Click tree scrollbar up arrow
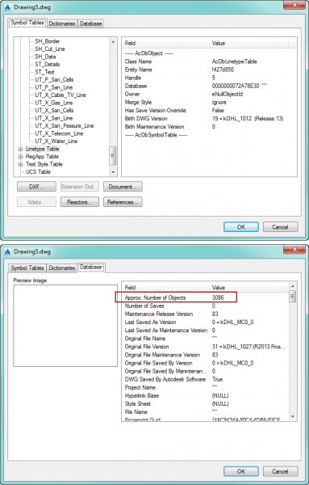 coord(113,41)
